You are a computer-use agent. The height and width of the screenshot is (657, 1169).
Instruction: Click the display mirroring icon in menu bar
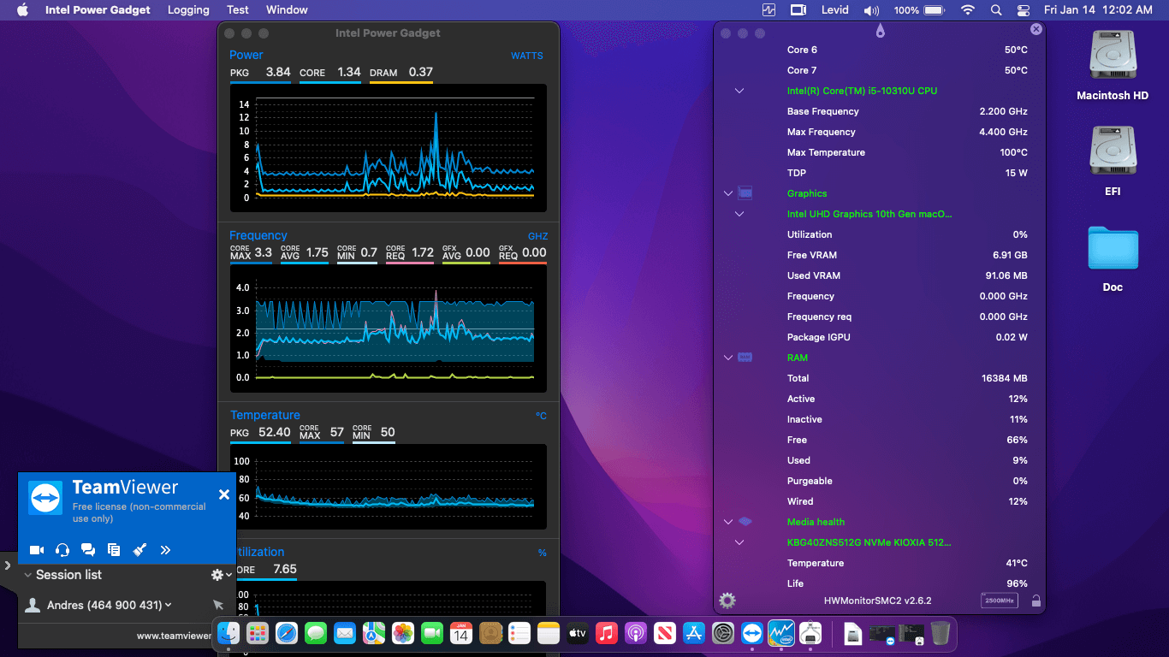point(798,10)
